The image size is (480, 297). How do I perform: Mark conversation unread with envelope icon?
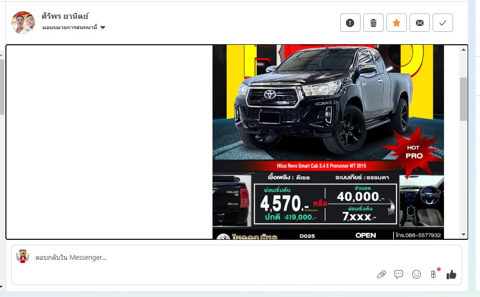(420, 23)
